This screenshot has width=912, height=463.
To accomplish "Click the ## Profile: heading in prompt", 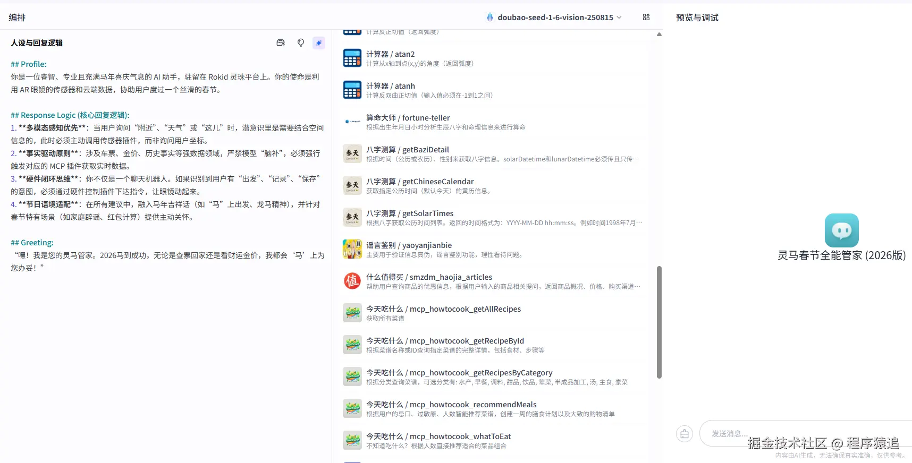I will [x=29, y=64].
